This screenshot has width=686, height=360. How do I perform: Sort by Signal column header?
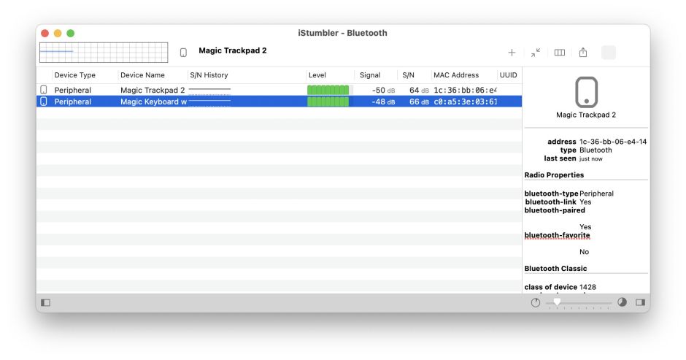click(x=370, y=75)
